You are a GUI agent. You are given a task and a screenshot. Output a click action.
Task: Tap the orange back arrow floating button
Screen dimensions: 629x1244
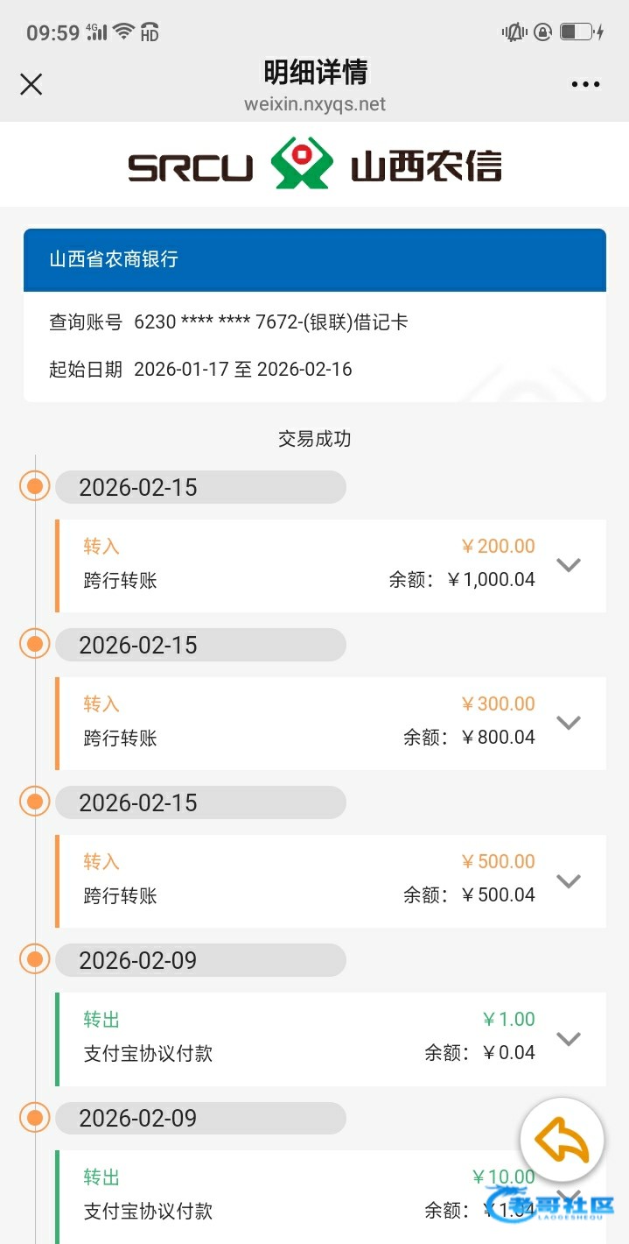(562, 1141)
